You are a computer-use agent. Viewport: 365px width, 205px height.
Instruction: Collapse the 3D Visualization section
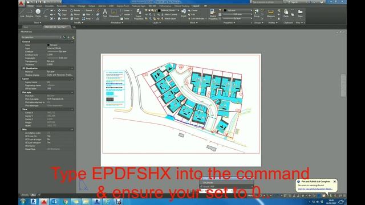pos(72,68)
